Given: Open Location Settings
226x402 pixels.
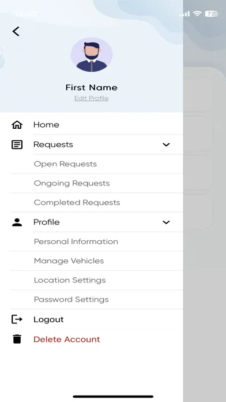Looking at the screenshot, I should 70,280.
